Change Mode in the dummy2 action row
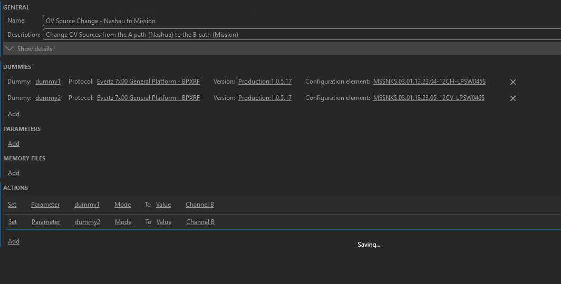 pos(123,222)
